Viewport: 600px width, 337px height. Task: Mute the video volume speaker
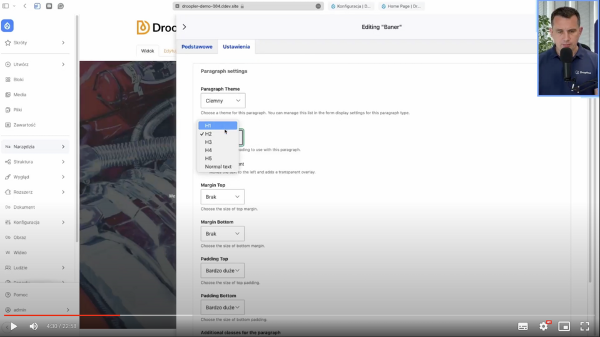pyautogui.click(x=34, y=326)
